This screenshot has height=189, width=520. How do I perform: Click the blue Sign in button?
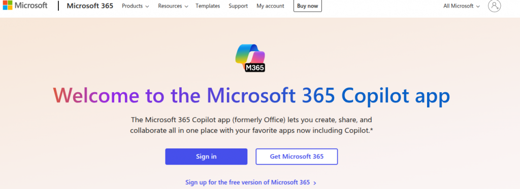coord(206,157)
